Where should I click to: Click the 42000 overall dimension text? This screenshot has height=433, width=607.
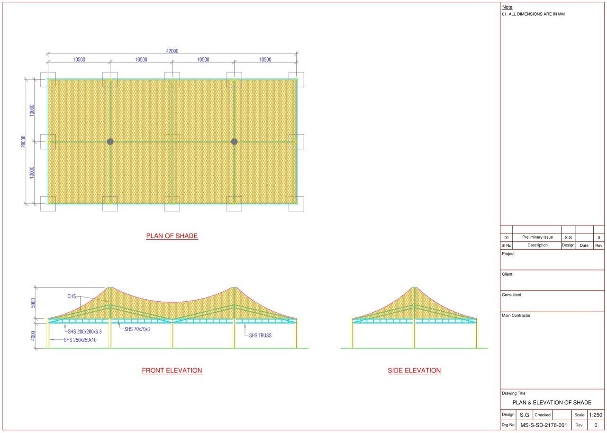[172, 51]
